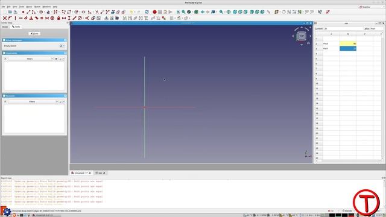Screen dimensions: 386x217
Task: Switch to the Tasks tab
Action: 16,27
